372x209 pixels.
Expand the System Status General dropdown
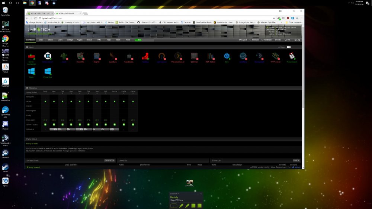pos(109,160)
